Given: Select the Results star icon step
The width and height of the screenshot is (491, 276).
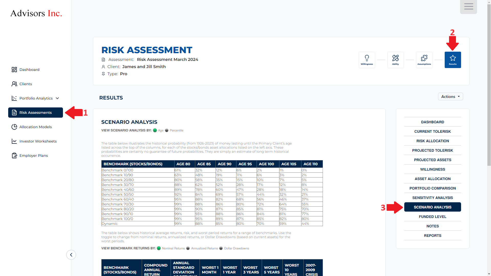Looking at the screenshot, I should pyautogui.click(x=453, y=60).
